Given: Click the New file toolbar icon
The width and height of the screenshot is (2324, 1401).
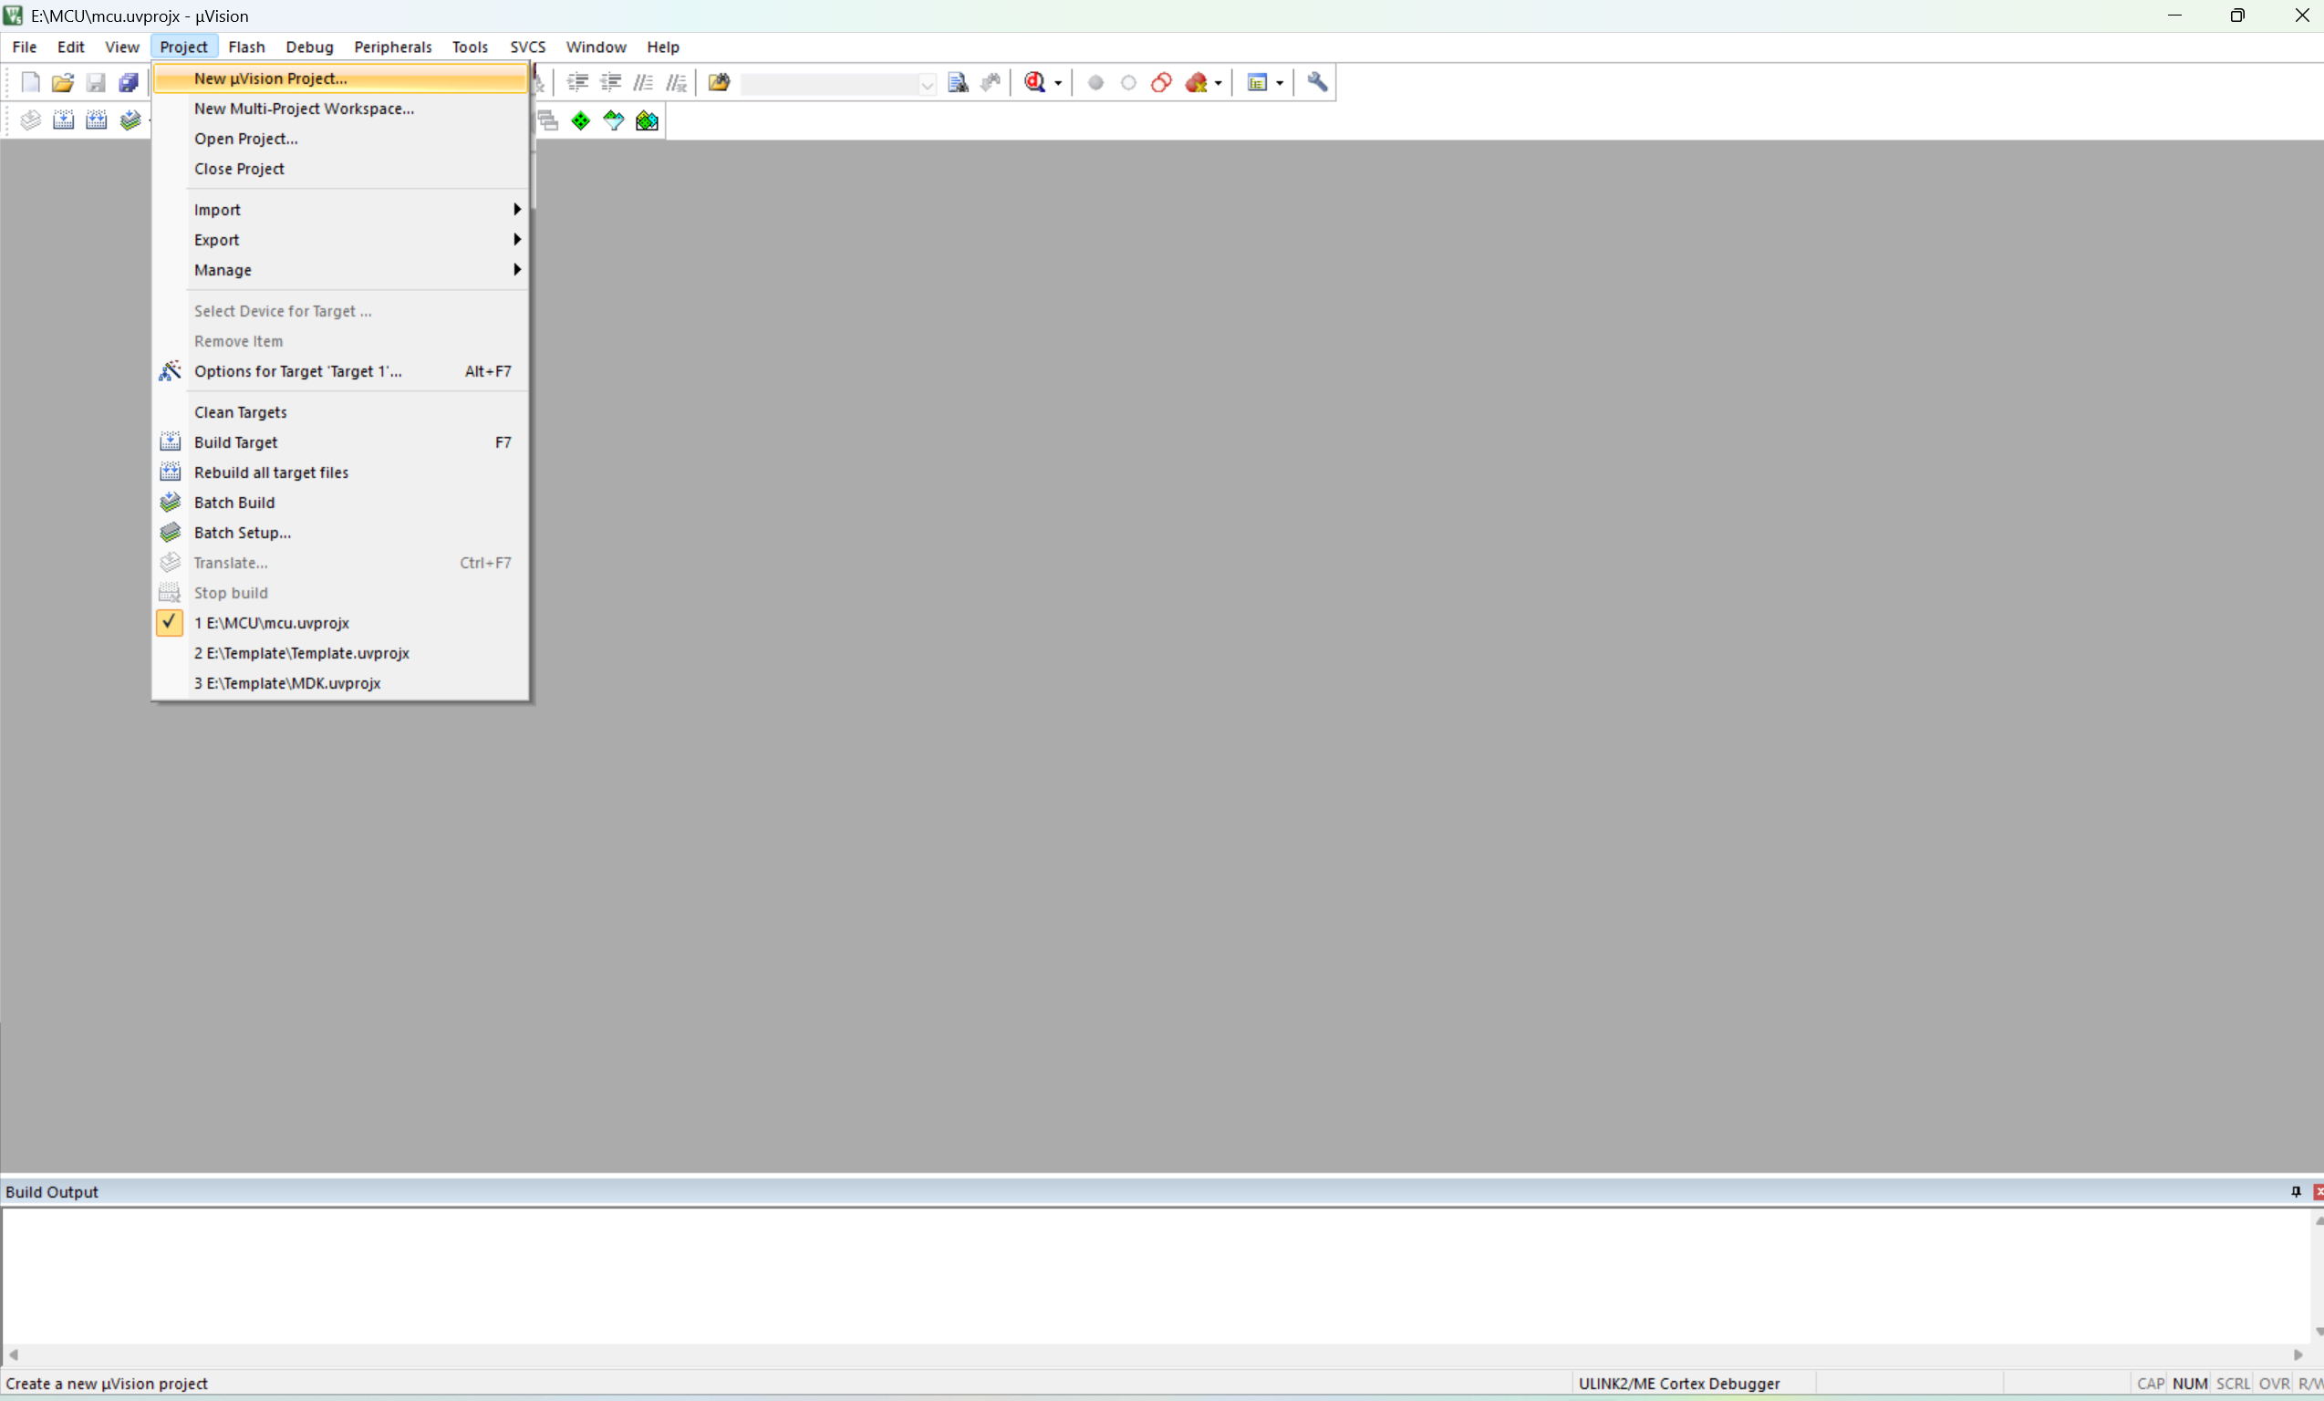Looking at the screenshot, I should (30, 83).
